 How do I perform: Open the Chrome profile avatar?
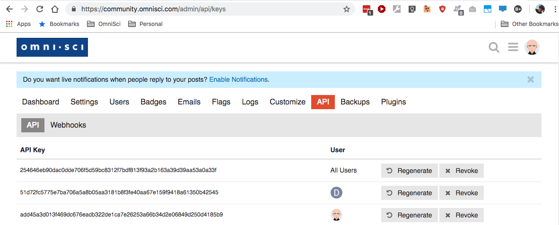pyautogui.click(x=540, y=9)
